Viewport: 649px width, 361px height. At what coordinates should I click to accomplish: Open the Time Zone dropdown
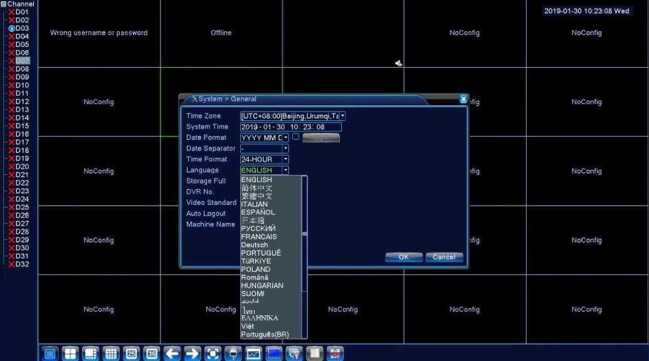[343, 116]
